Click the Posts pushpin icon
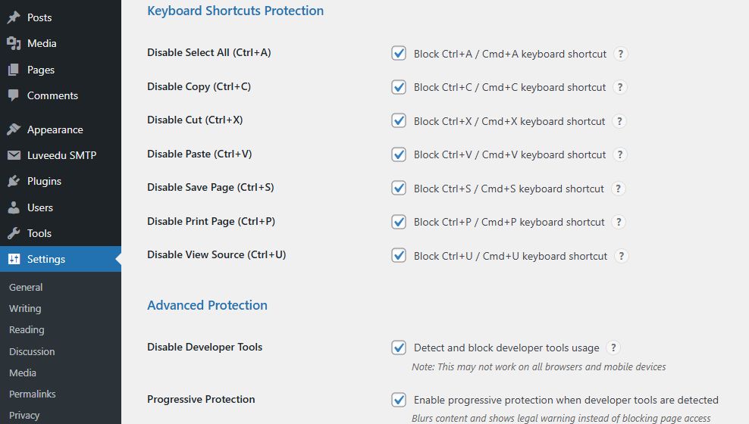The image size is (749, 424). coord(14,17)
